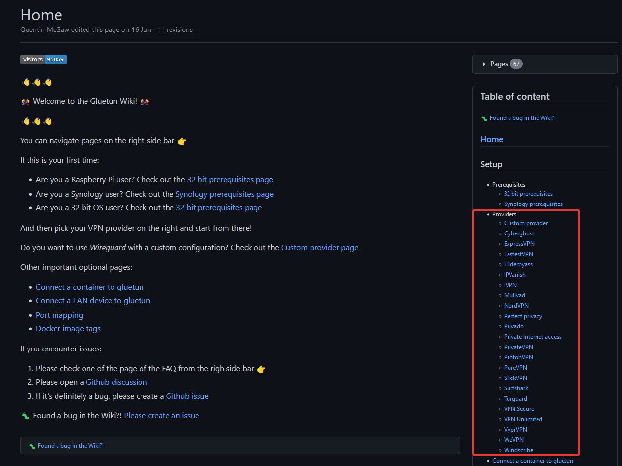Go to the WeVPN provider page
Screen dimensions: 622x466
pyautogui.click(x=514, y=440)
